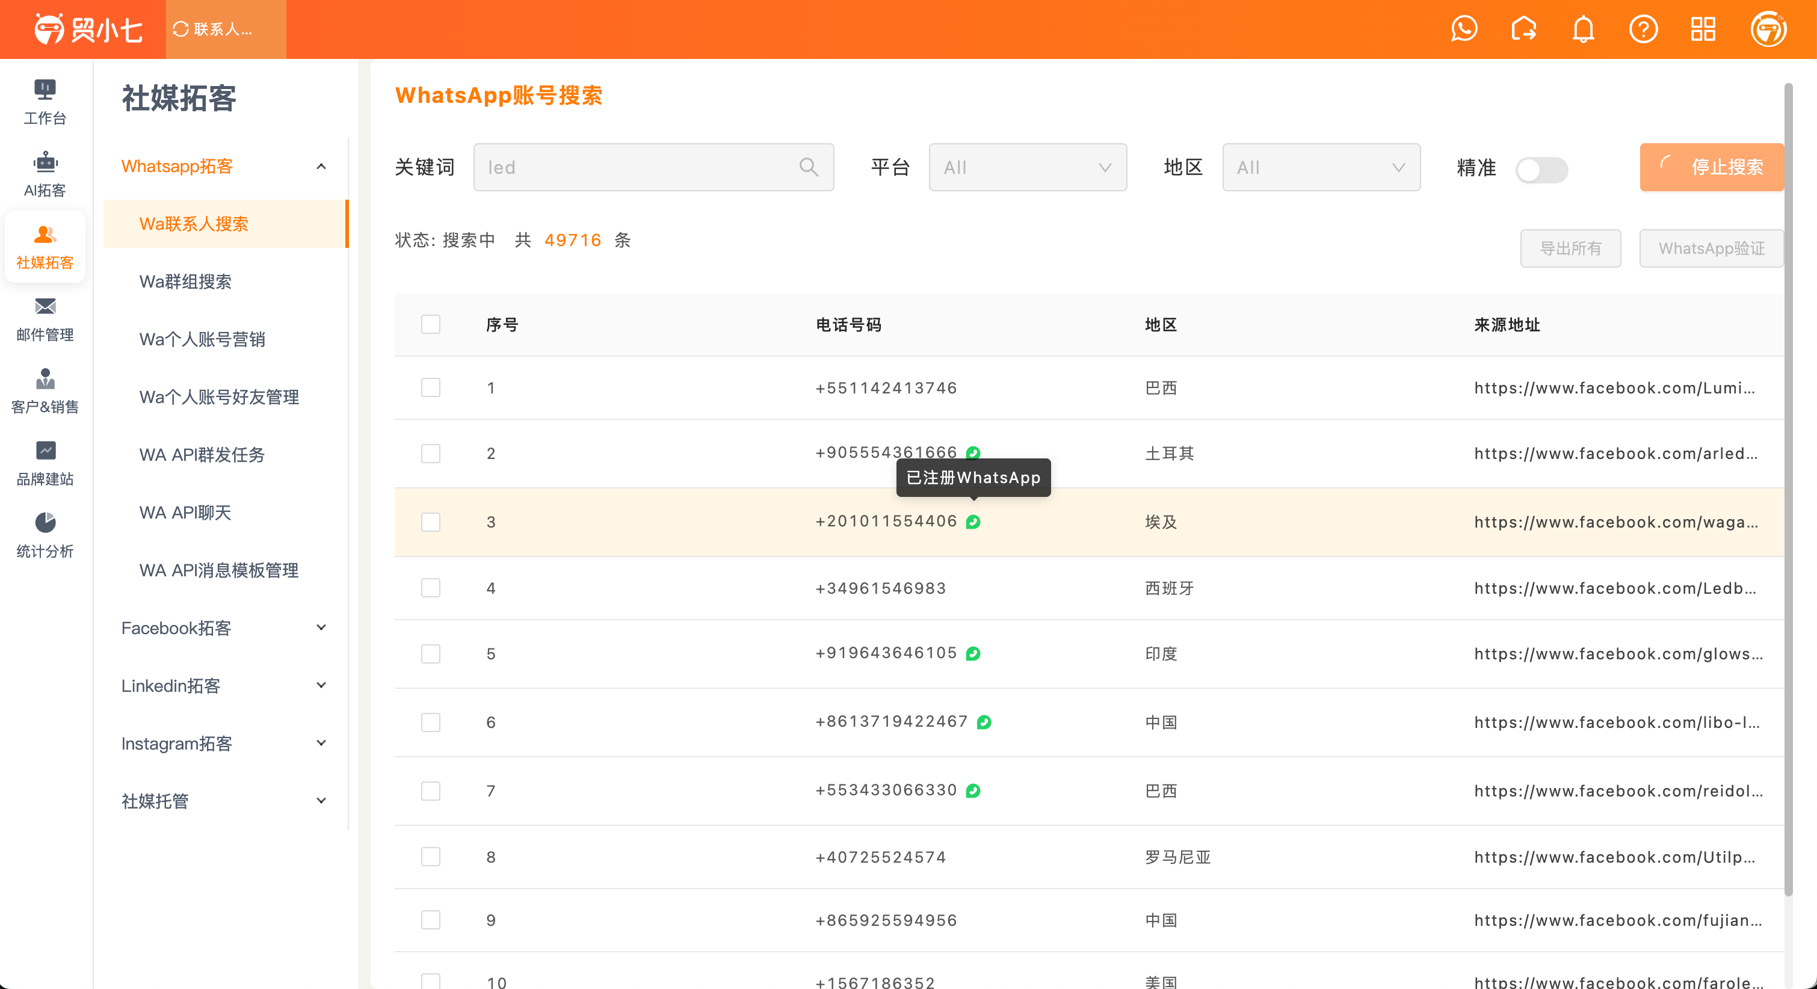Expand the Linkedin拓客 menu group
This screenshot has width=1817, height=989.
pyautogui.click(x=225, y=686)
